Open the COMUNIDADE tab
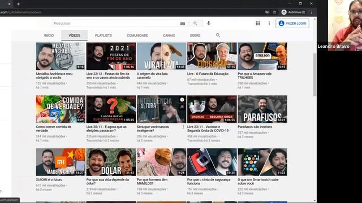 [137, 36]
